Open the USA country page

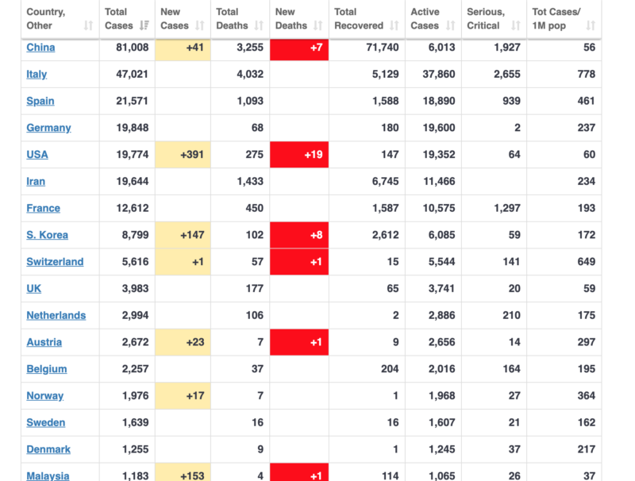point(37,155)
